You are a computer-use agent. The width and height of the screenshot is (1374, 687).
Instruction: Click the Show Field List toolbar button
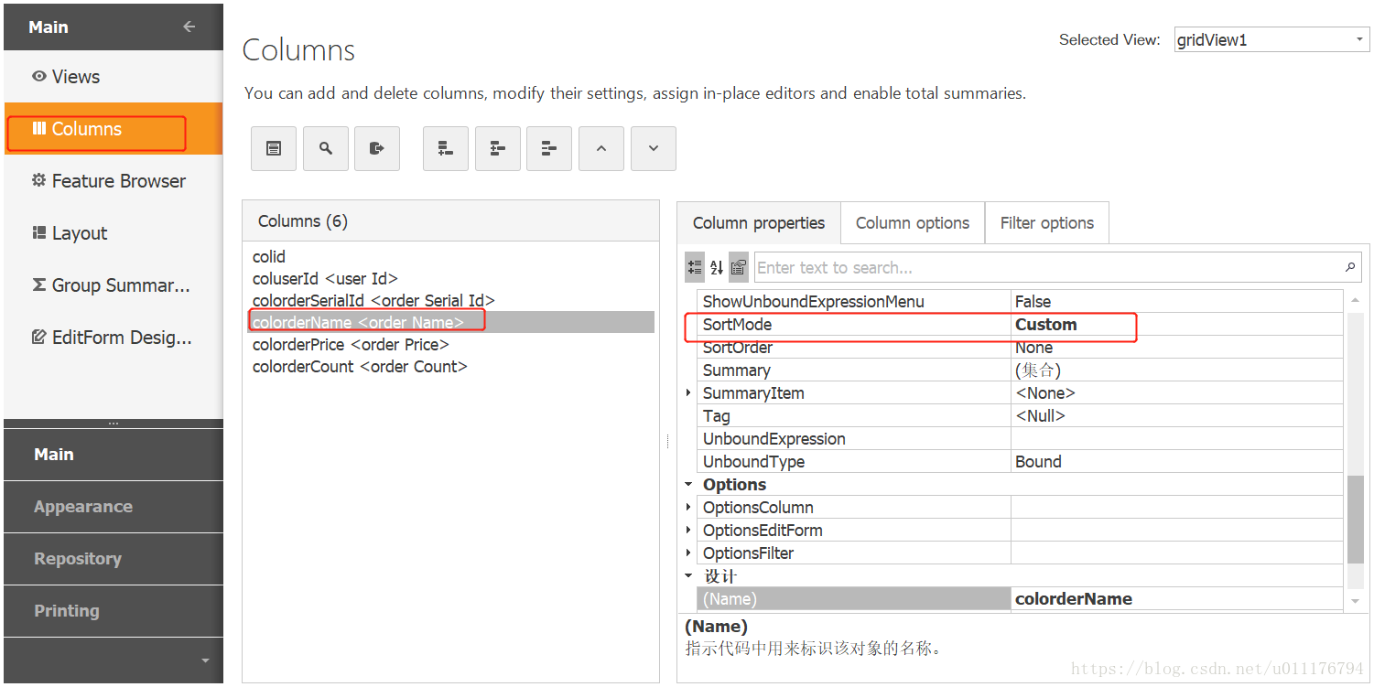pos(274,148)
